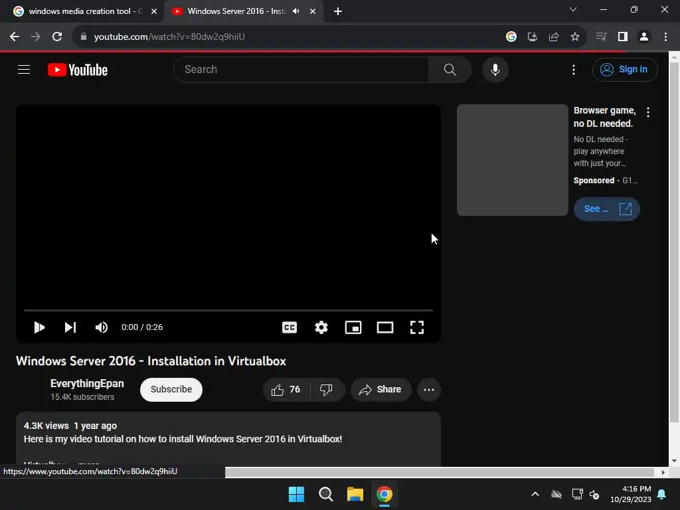
Task: Open Chrome three-dot menu
Action: (665, 37)
